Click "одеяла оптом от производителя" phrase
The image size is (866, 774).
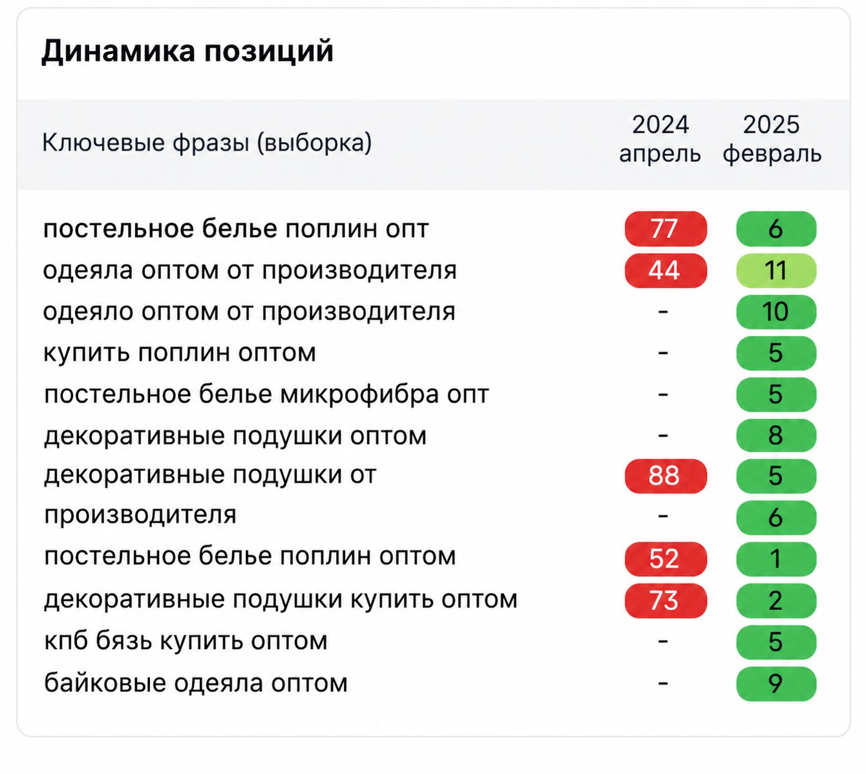[249, 270]
